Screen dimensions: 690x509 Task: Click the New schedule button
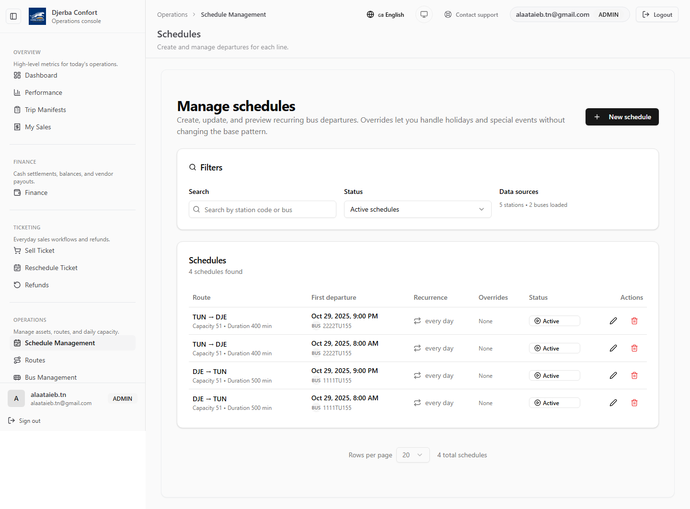point(621,117)
